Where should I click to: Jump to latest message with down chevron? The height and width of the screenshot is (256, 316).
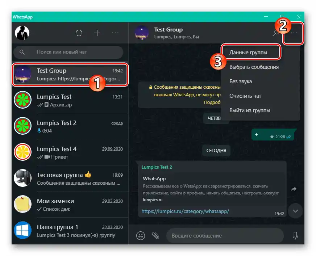[x=295, y=211]
